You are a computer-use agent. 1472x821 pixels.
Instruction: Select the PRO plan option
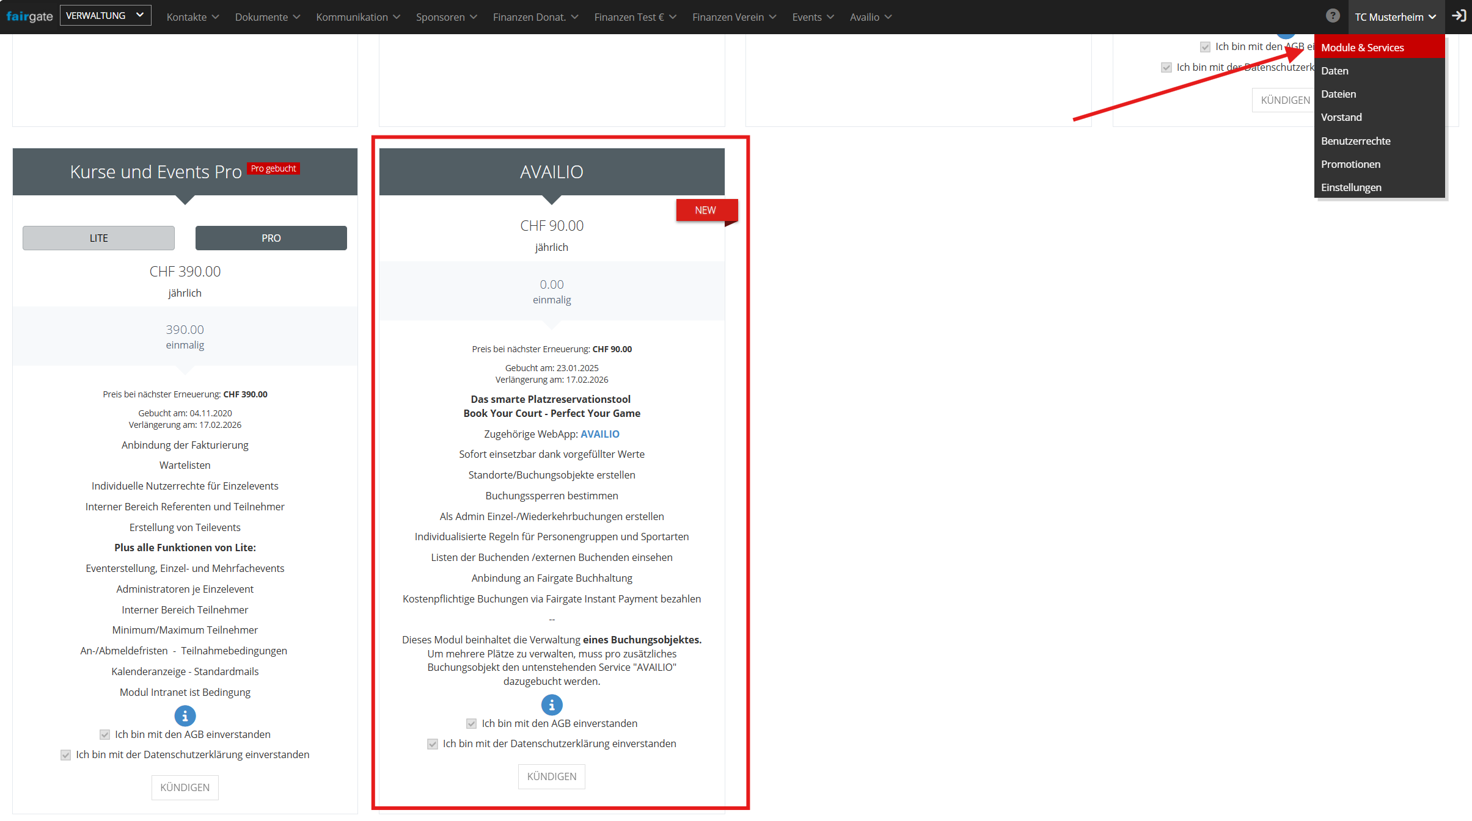coord(271,238)
